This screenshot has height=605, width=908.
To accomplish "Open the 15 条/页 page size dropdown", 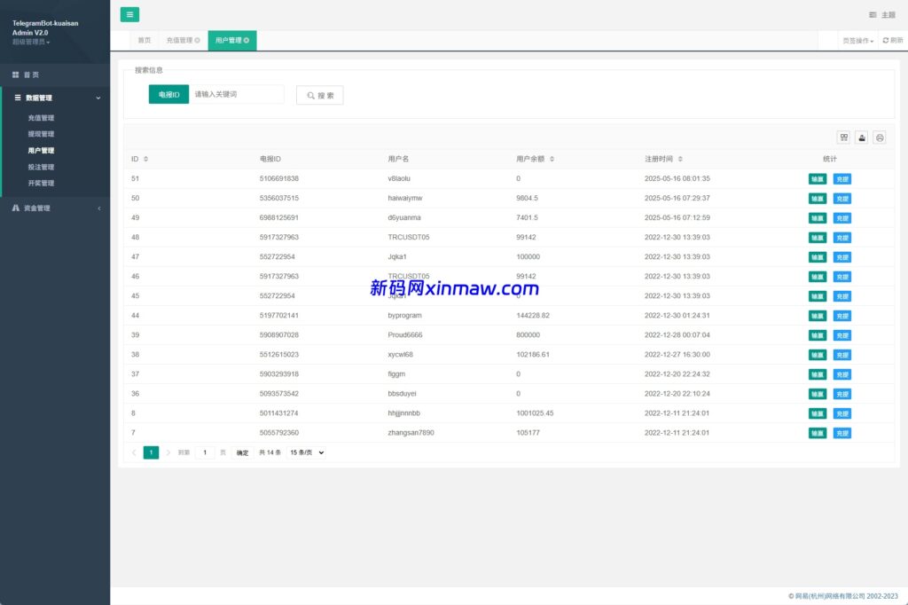I will (x=307, y=452).
